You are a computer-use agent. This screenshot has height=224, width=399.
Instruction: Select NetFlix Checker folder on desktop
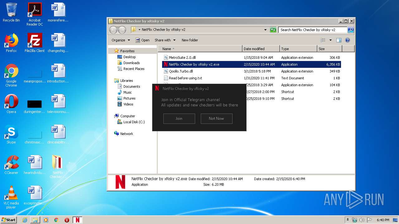click(58, 167)
